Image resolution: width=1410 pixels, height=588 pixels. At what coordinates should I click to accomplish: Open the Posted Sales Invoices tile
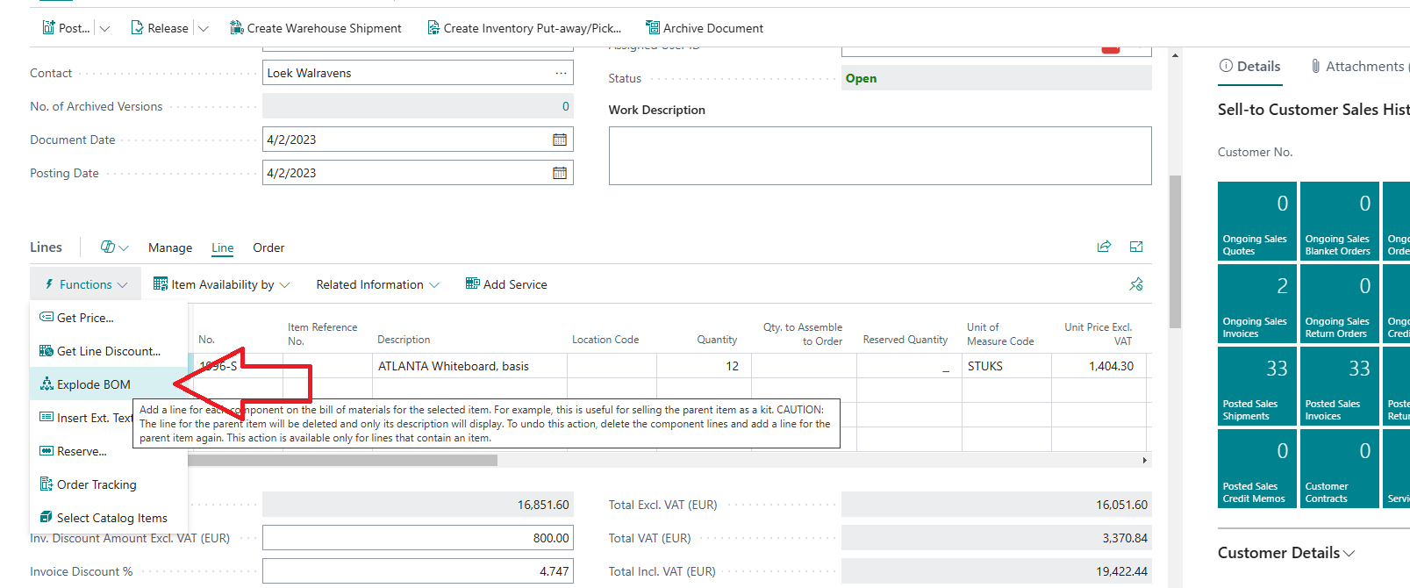click(x=1340, y=386)
